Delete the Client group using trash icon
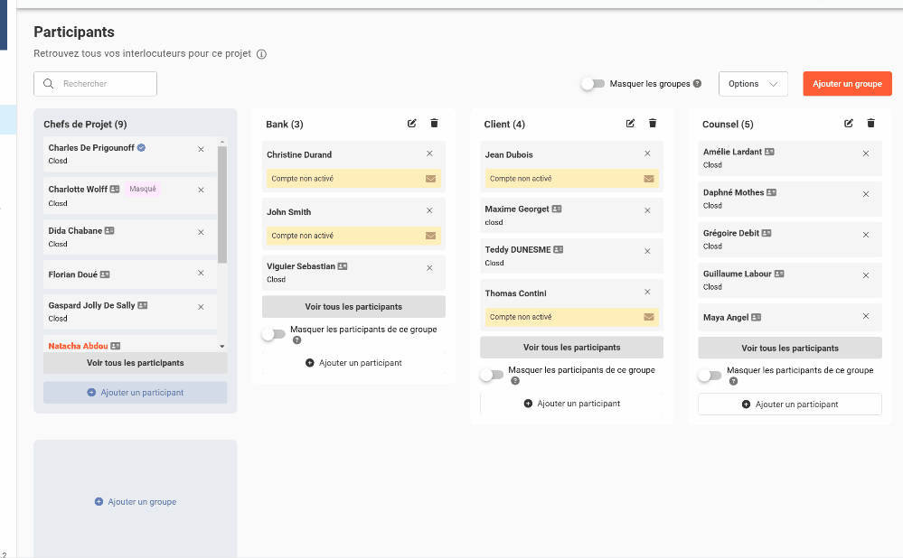This screenshot has height=558, width=903. (653, 124)
